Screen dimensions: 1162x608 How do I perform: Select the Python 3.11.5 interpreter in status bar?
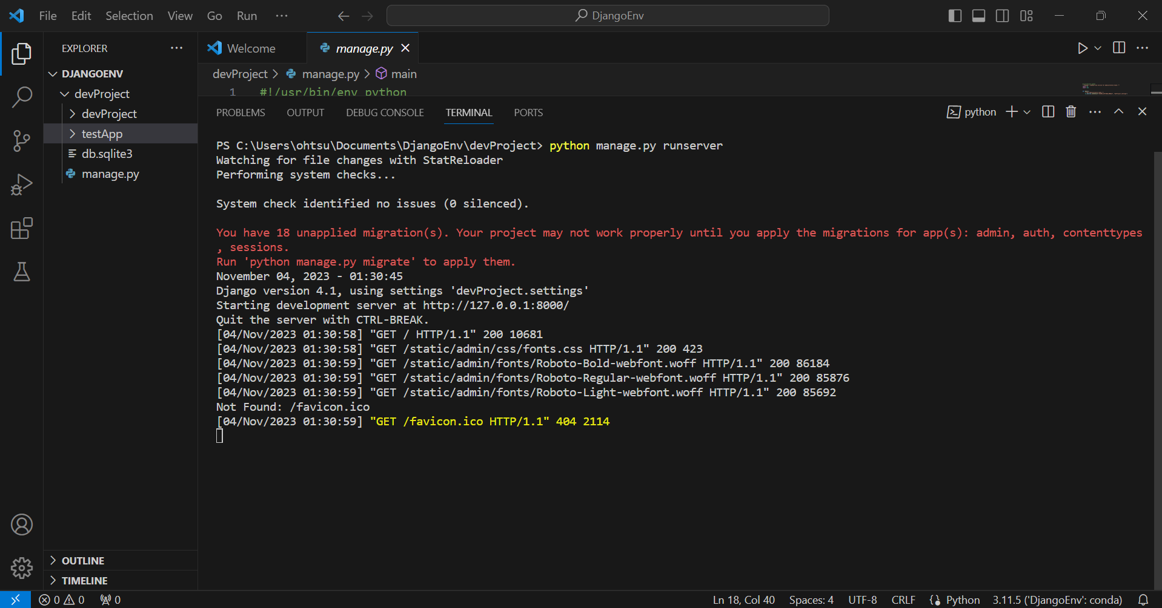[1057, 600]
